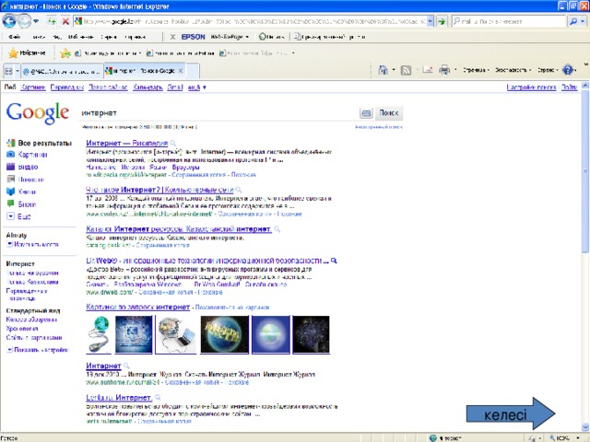Open the Quick Tabs grid icon
The height and width of the screenshot is (442, 590).
point(8,71)
